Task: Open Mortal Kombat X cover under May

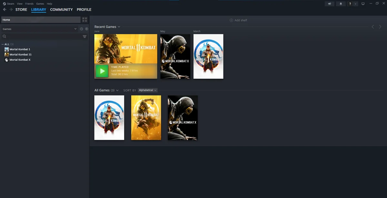Action: (x=175, y=57)
